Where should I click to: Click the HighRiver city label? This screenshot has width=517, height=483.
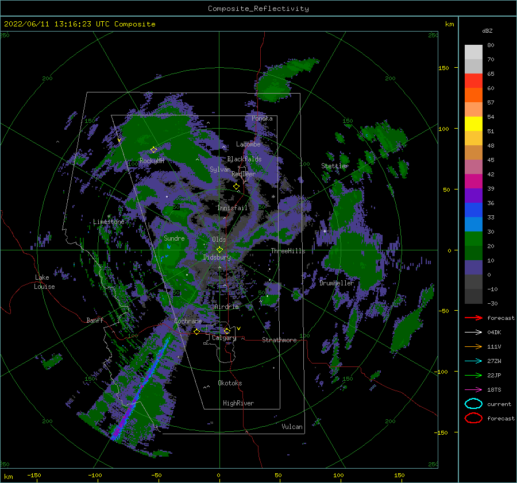[238, 403]
